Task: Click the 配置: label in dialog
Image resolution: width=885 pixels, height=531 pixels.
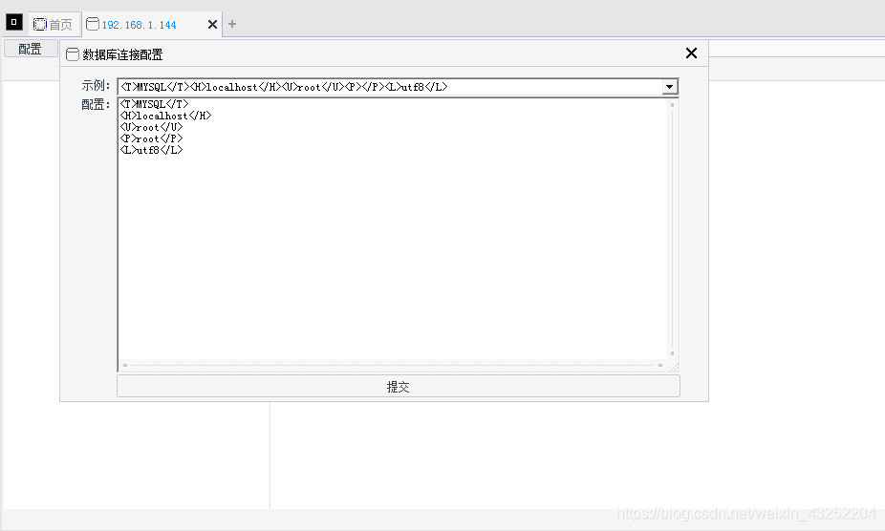Action: pyautogui.click(x=96, y=104)
